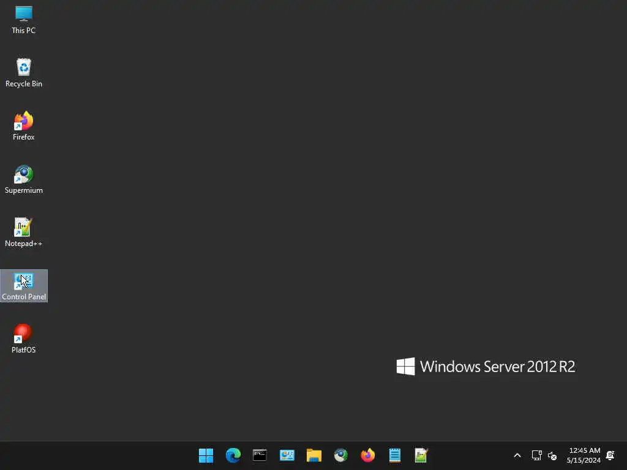Click the muted volume tray icon

coord(552,455)
